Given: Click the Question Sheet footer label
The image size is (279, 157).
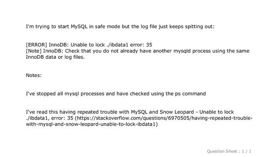Looking at the screenshot, I should (222, 151).
